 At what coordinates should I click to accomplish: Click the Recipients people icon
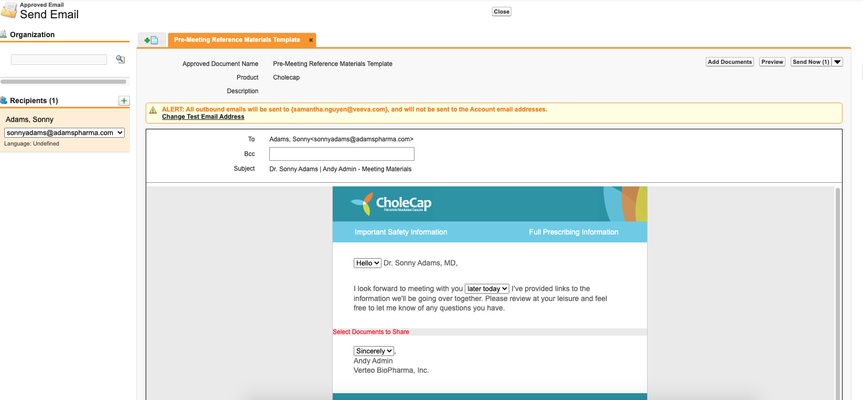(4, 100)
